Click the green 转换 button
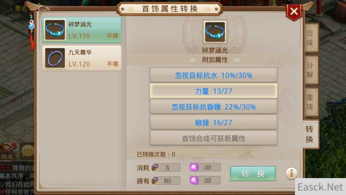 click(x=253, y=174)
